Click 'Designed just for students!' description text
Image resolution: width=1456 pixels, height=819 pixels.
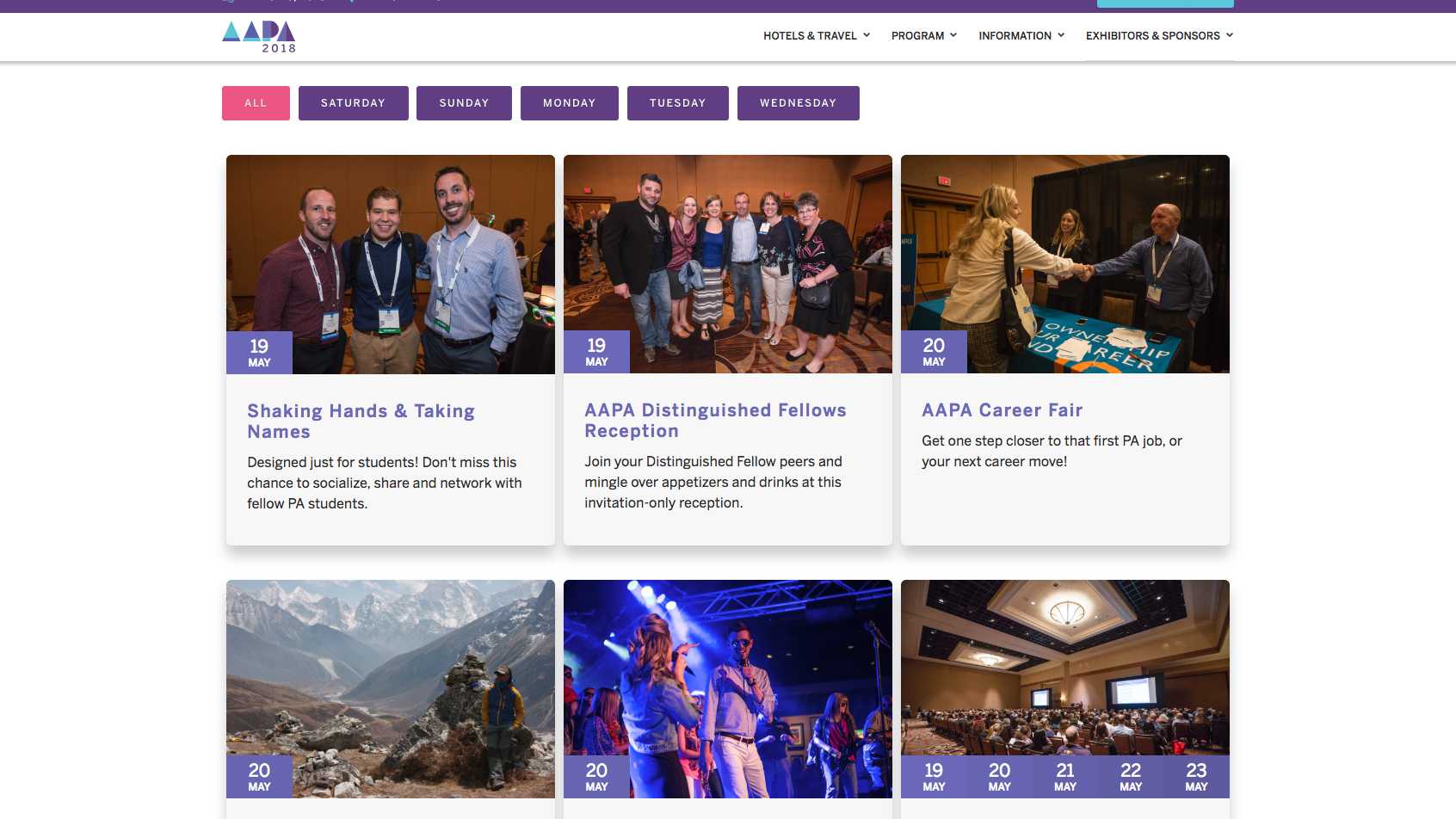pyautogui.click(x=385, y=483)
